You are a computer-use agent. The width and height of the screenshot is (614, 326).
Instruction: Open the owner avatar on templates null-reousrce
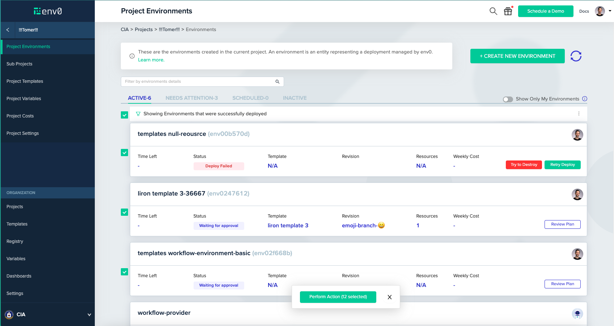pyautogui.click(x=577, y=134)
